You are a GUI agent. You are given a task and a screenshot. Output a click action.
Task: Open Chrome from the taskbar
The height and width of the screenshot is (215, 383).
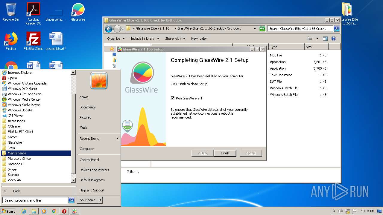[x=54, y=211]
